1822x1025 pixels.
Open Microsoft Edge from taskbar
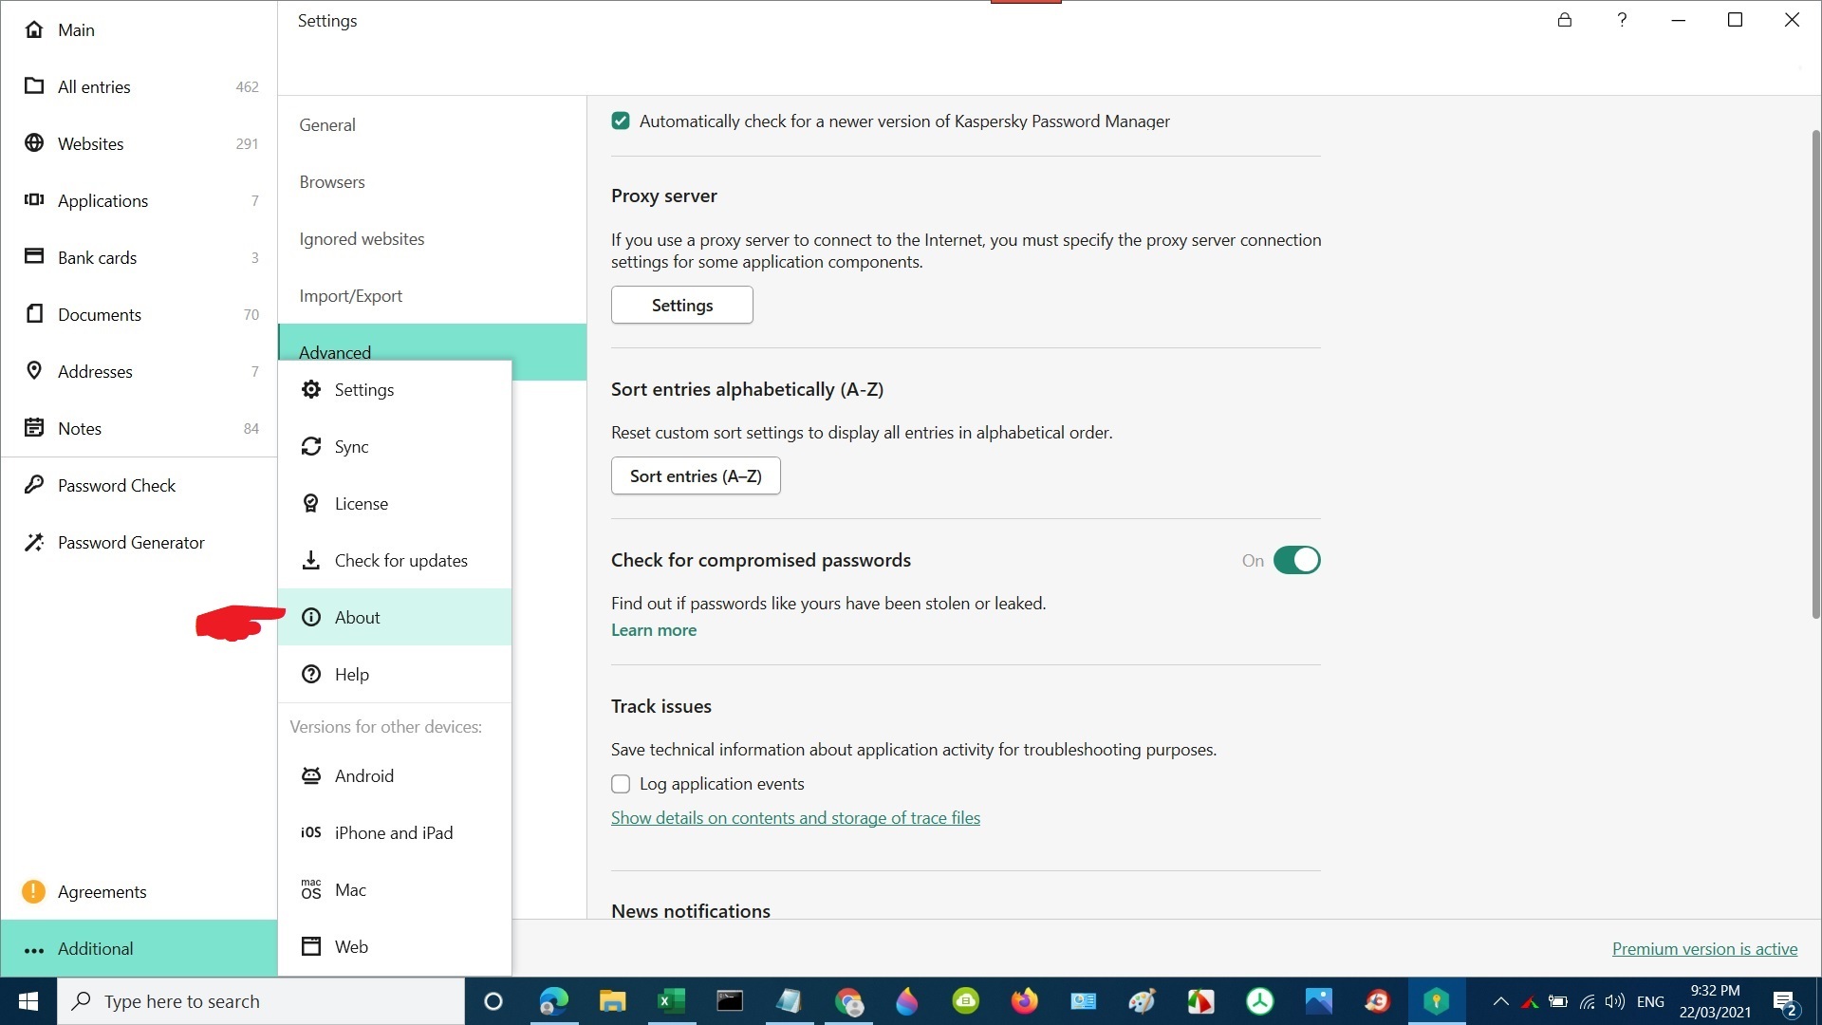coord(553,1001)
